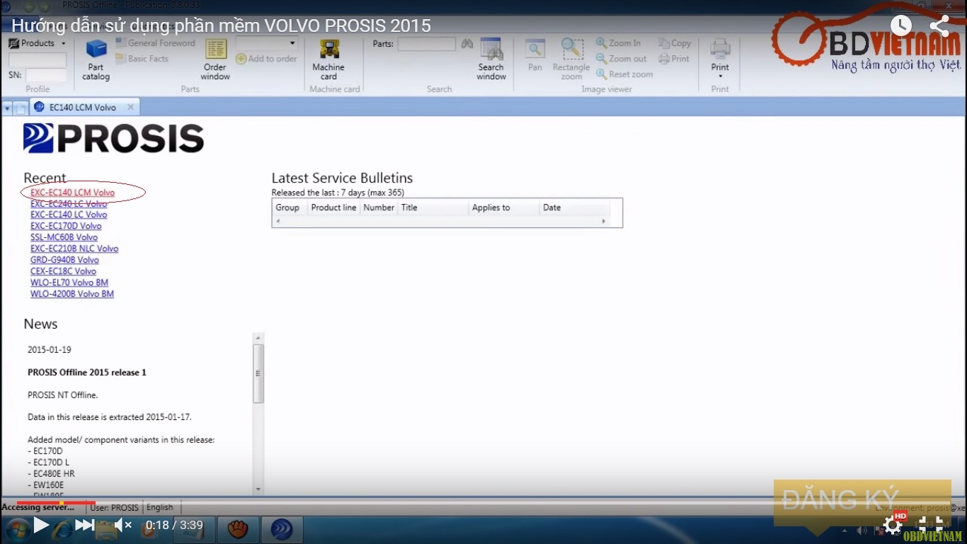This screenshot has width=967, height=544.
Task: Open the combo box above Add to order
Action: pyautogui.click(x=266, y=43)
